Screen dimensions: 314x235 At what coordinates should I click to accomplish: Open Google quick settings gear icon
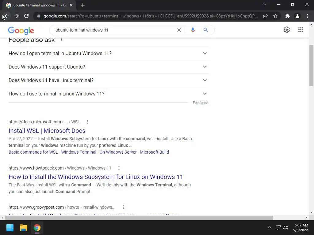pyautogui.click(x=287, y=30)
